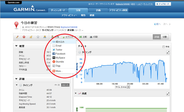
Task: Open the ダッシュボード tab
Action: [x=58, y=10]
